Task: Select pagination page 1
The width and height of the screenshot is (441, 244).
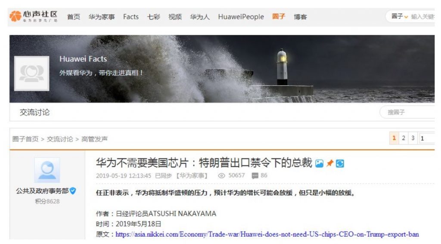Action: pos(394,138)
